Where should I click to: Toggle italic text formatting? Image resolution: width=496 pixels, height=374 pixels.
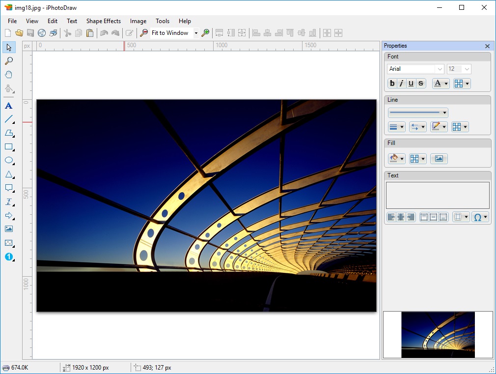[x=401, y=83]
